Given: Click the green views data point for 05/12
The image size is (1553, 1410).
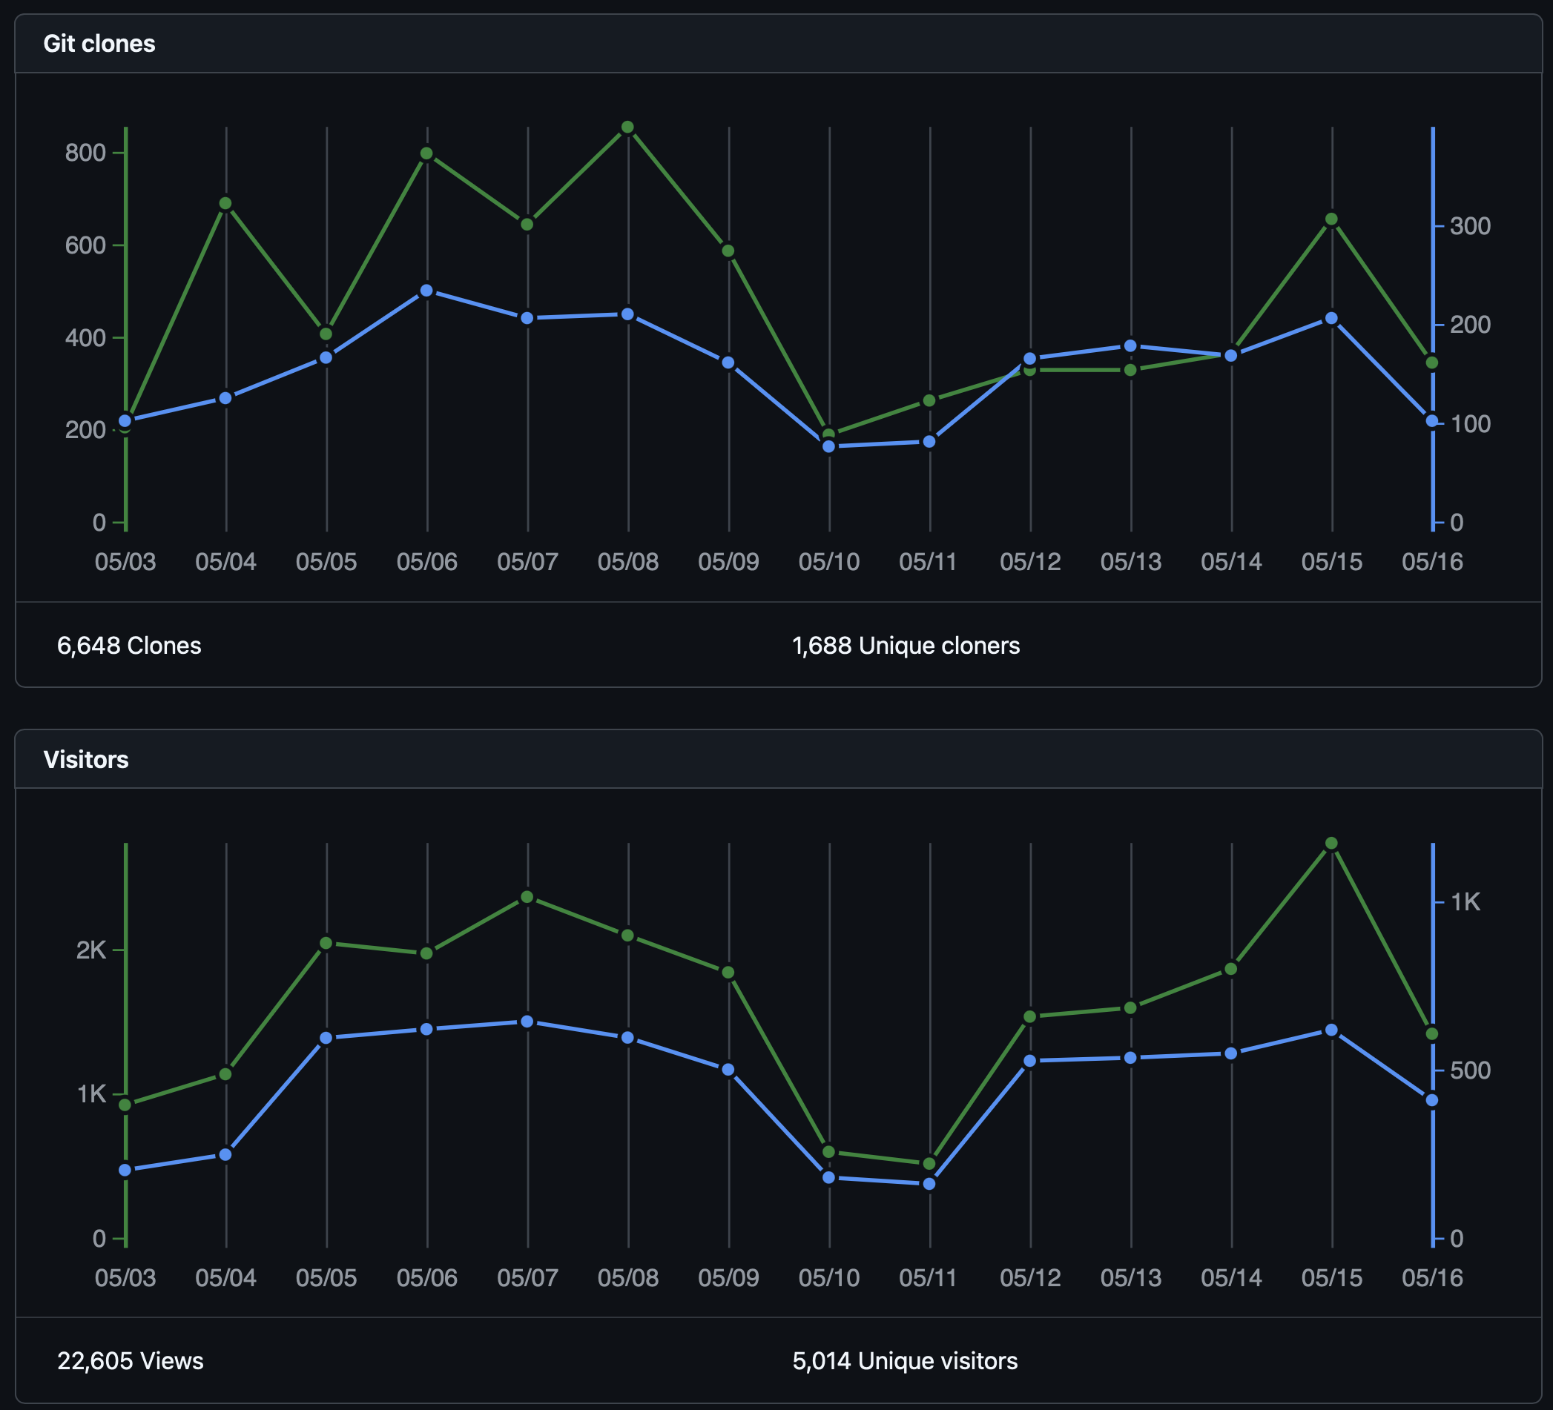Looking at the screenshot, I should (1030, 1016).
